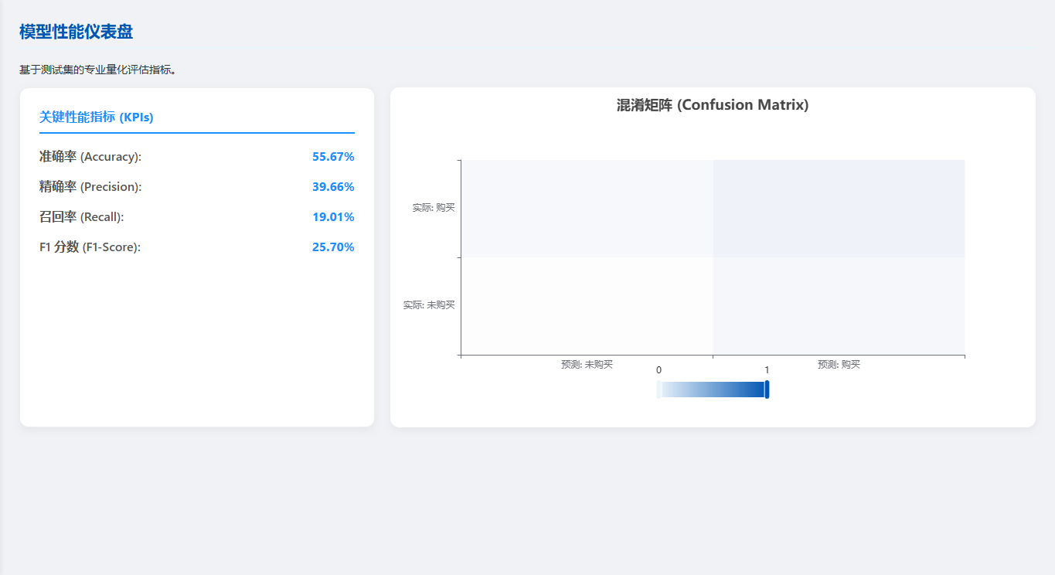This screenshot has height=575, width=1055.
Task: Click the recall value 19.01%
Action: pos(333,217)
